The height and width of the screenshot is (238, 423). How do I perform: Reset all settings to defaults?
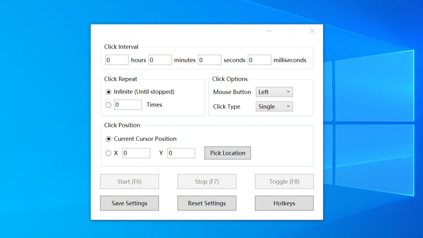[x=207, y=203]
